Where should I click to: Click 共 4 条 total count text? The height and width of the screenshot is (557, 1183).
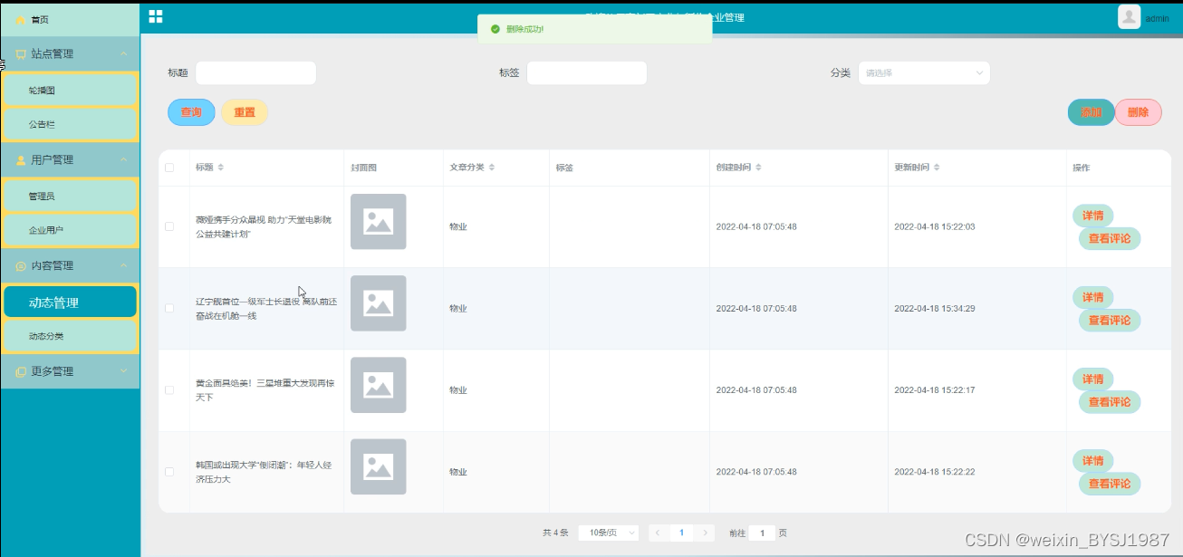[555, 533]
